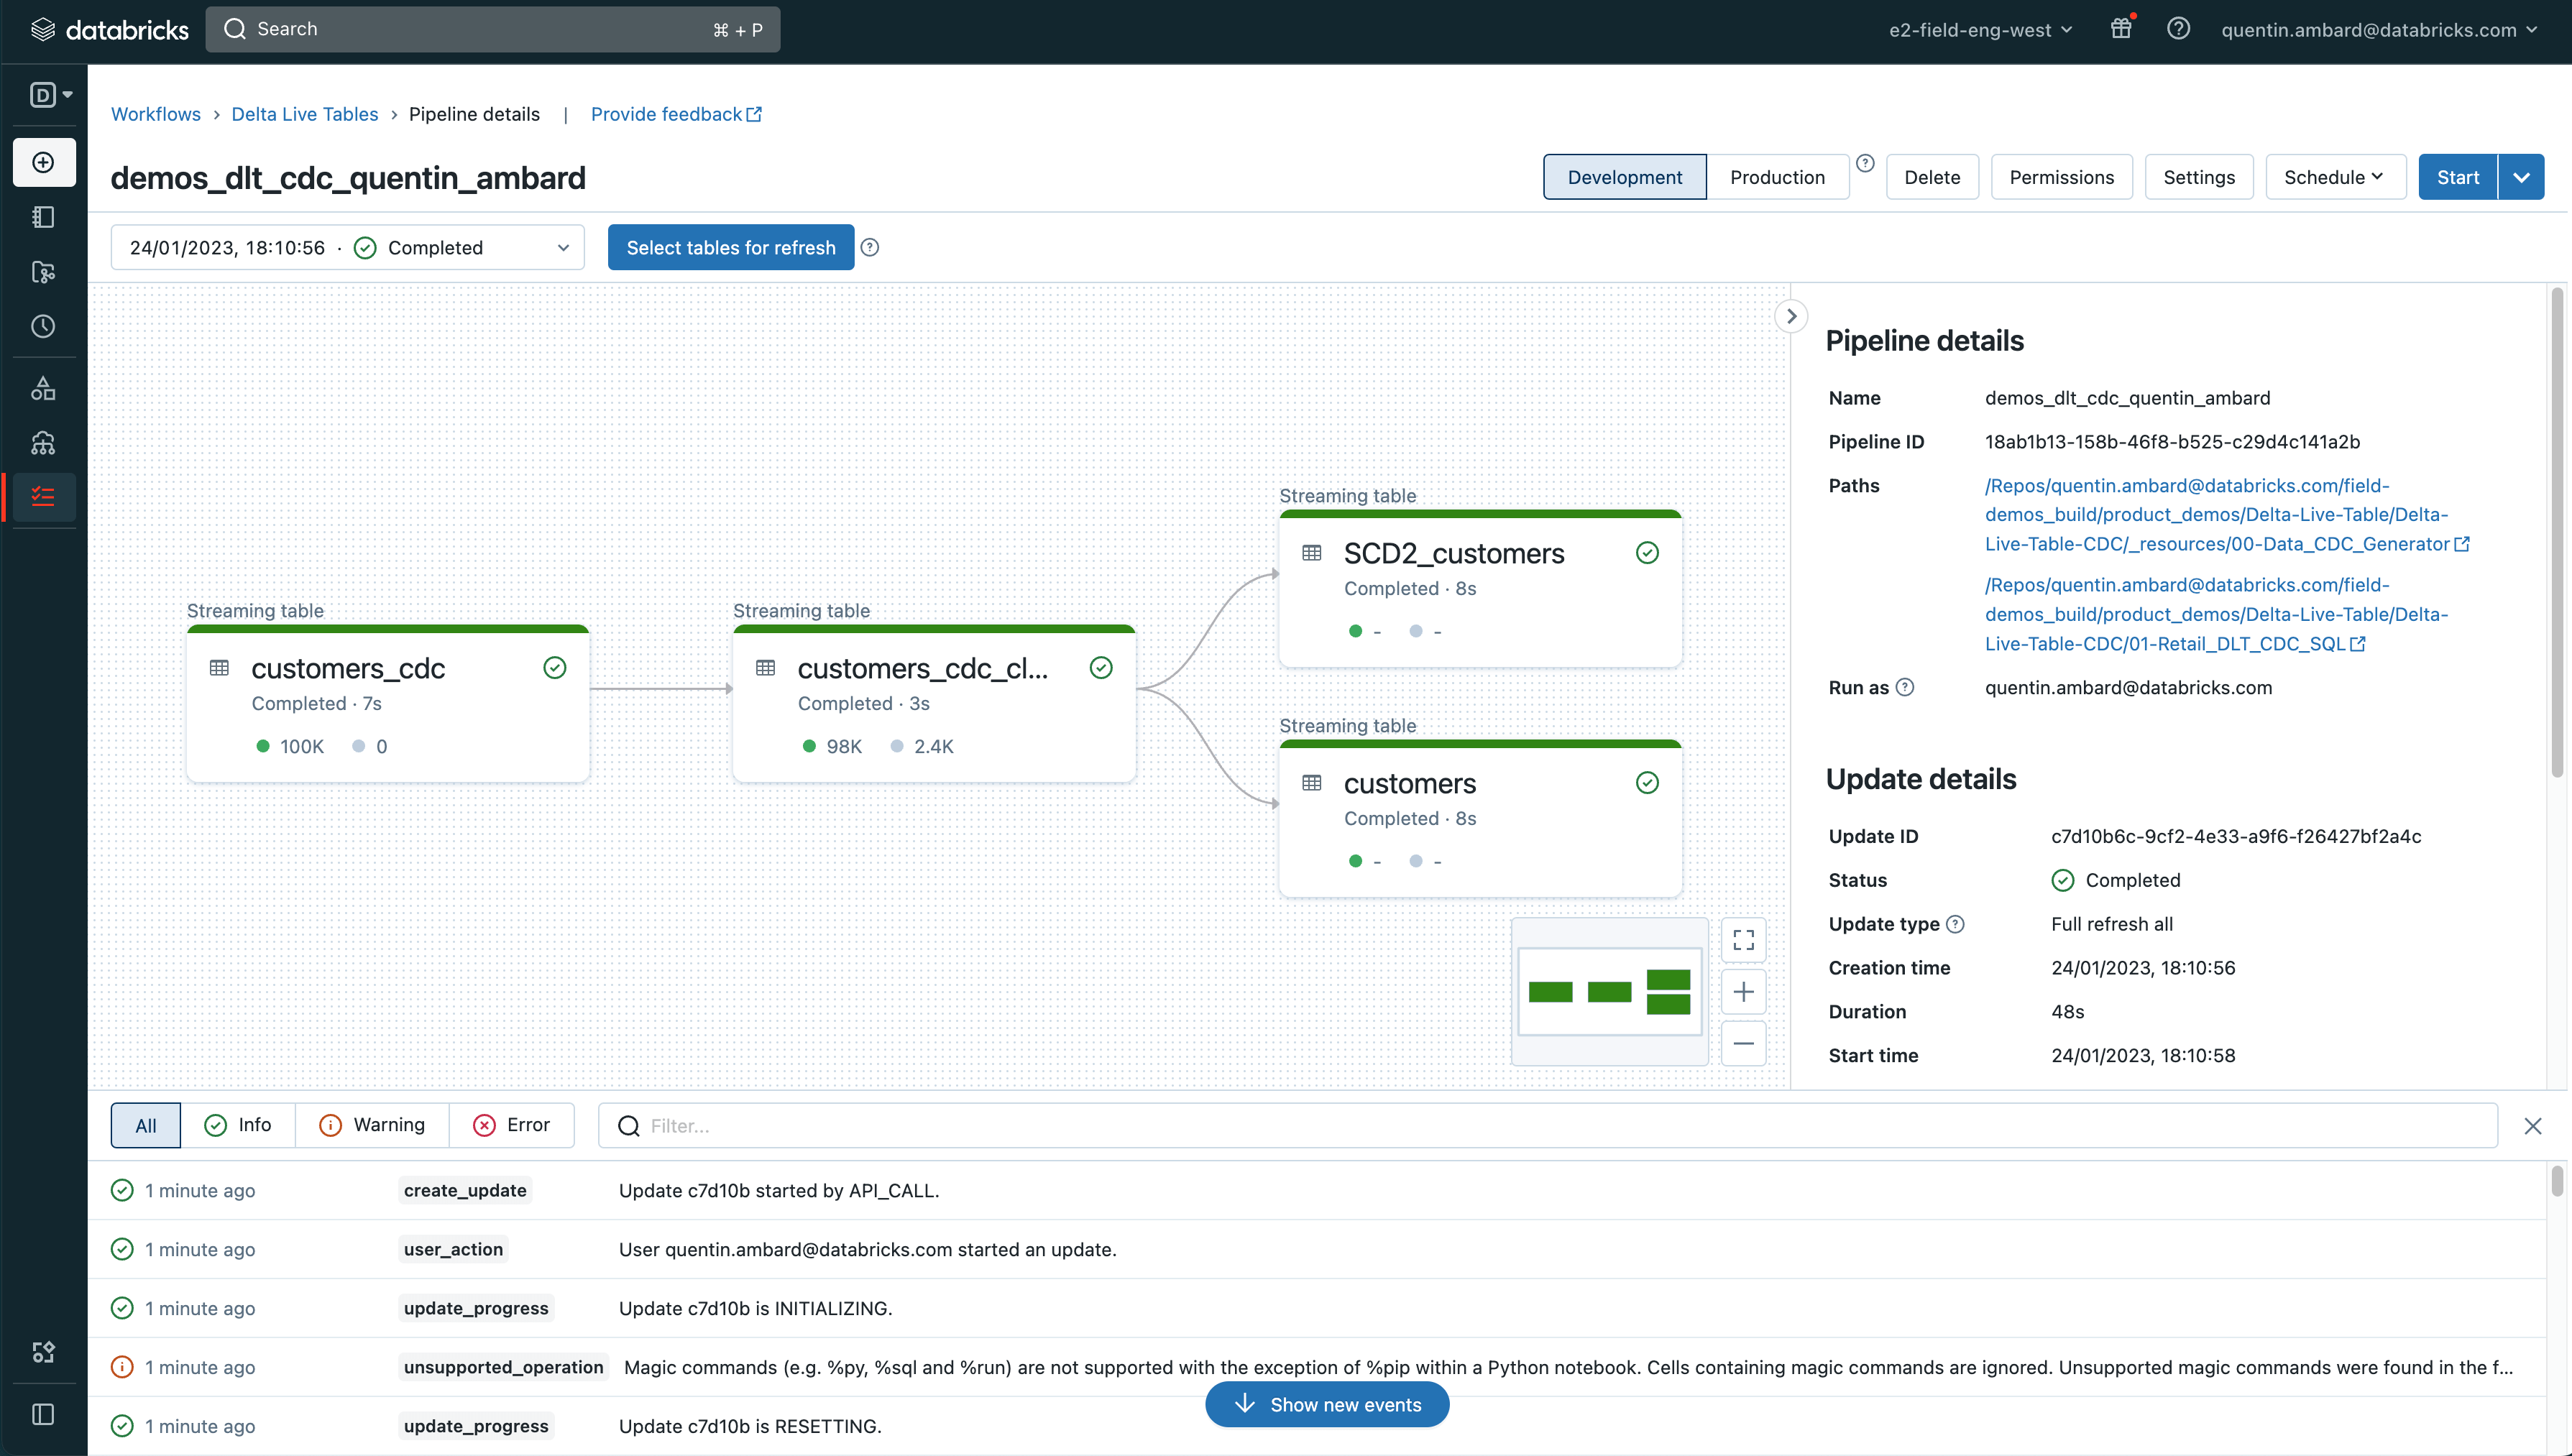Viewport: 2572px width, 1456px height.
Task: Open the Schedule dropdown
Action: [2334, 177]
